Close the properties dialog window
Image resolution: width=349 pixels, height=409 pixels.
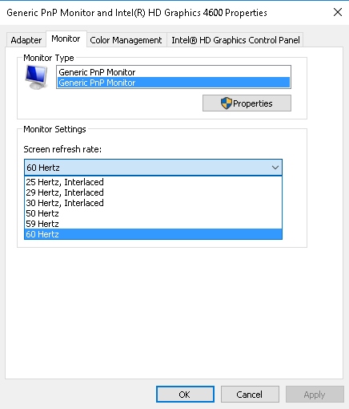[338, 12]
